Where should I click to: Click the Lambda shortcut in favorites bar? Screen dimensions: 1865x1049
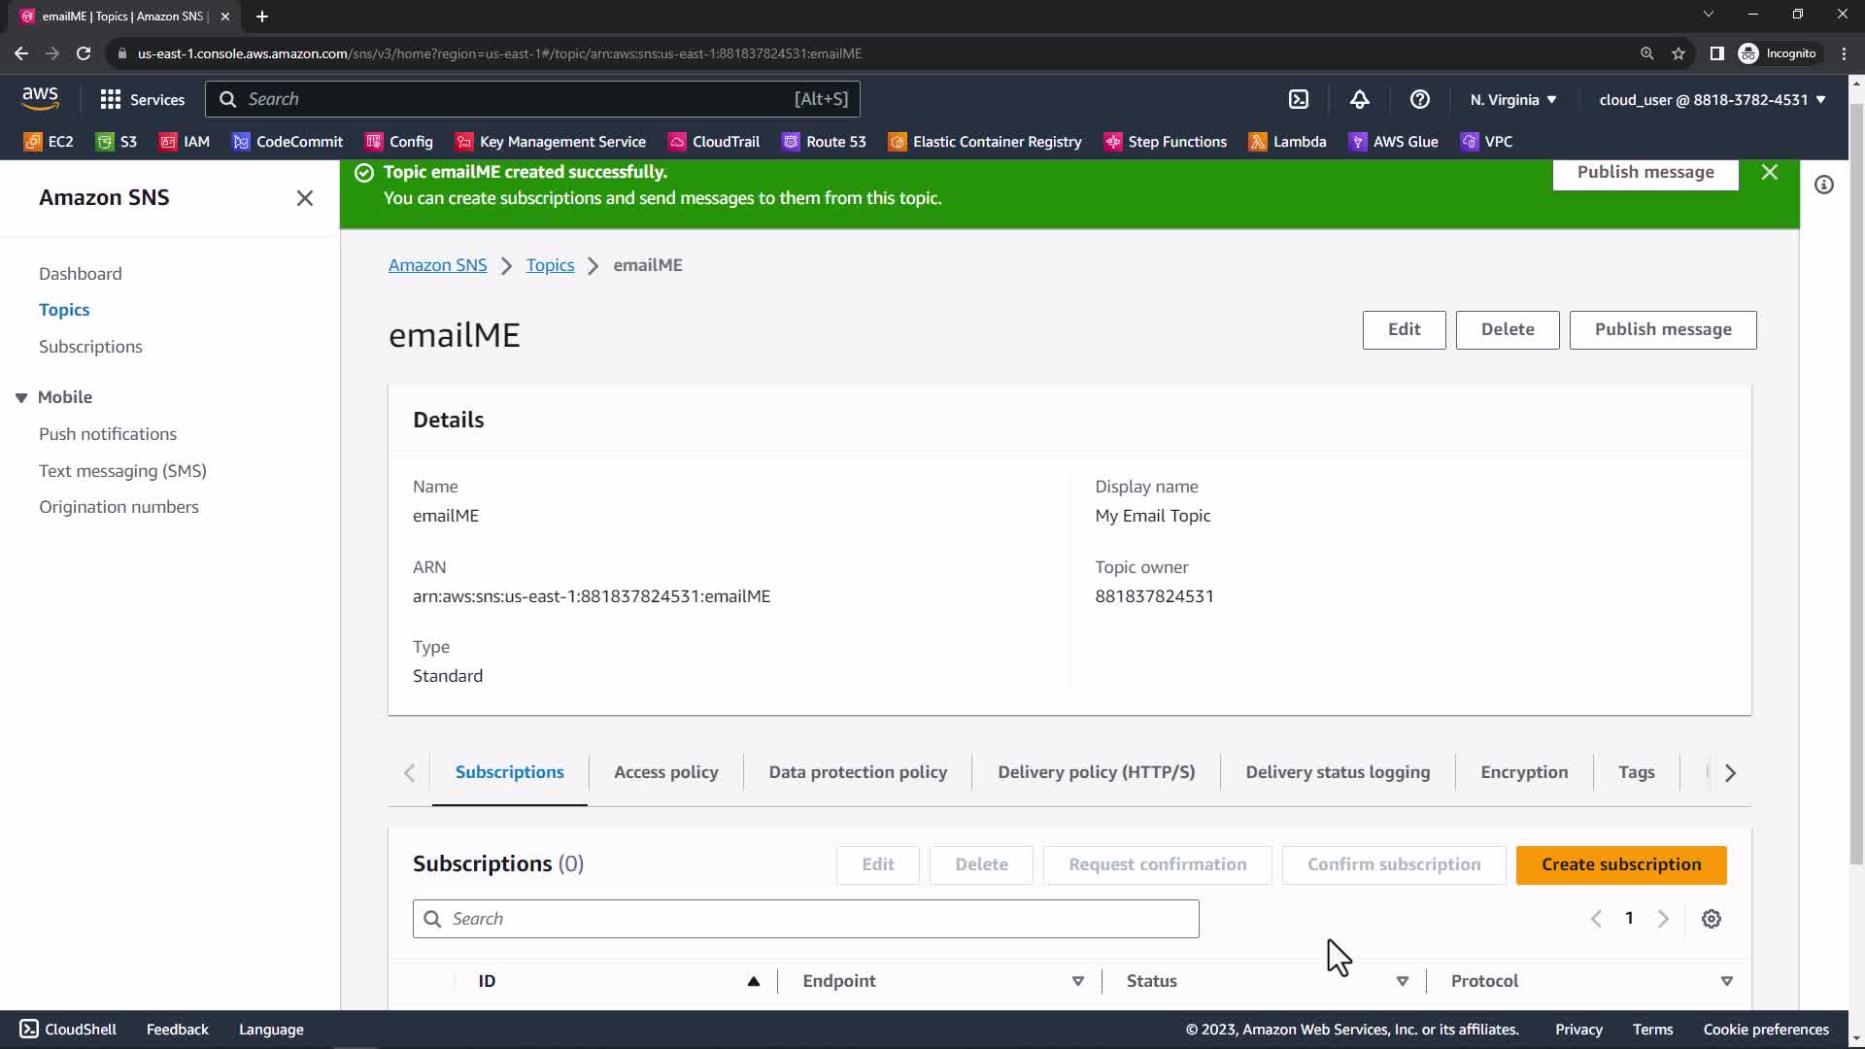1287,142
